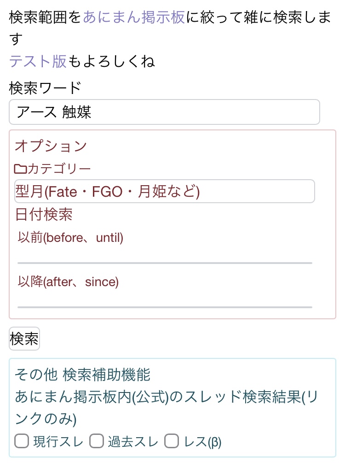Open the 型月 category dropdown
345x463 pixels.
pos(164,191)
